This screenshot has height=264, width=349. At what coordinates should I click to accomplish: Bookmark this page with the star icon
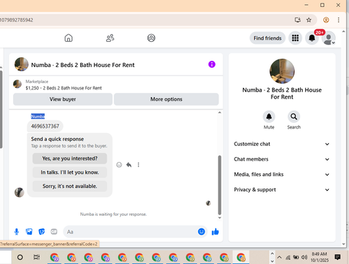[x=309, y=20]
